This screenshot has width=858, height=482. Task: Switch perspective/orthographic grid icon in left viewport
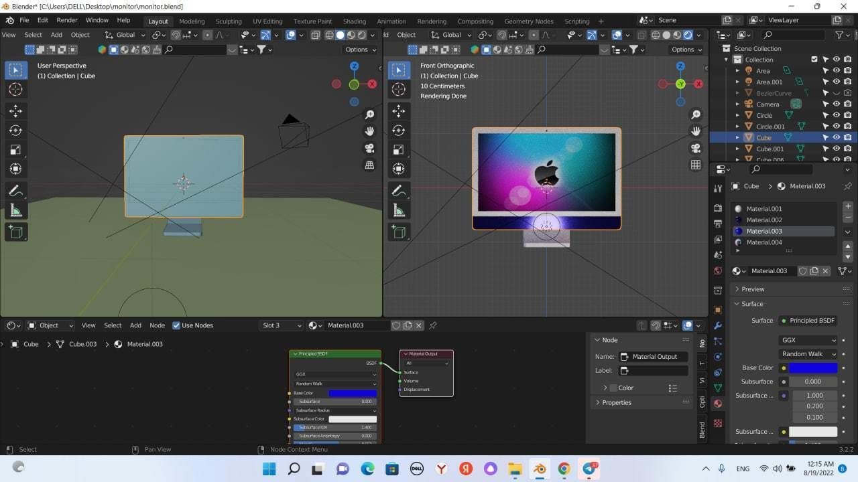pyautogui.click(x=369, y=165)
